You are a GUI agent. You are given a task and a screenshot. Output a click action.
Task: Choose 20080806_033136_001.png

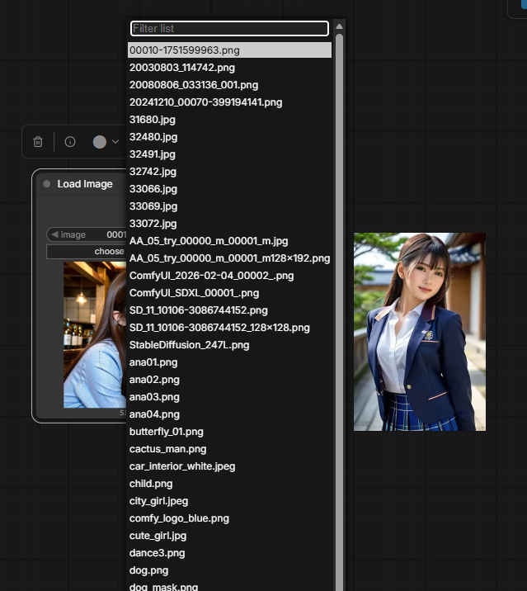coord(229,85)
